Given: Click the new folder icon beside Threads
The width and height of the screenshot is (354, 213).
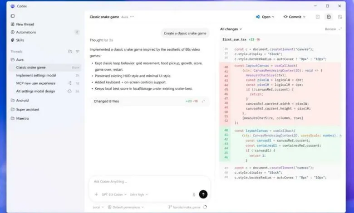Looking at the screenshot, I should [70, 51].
